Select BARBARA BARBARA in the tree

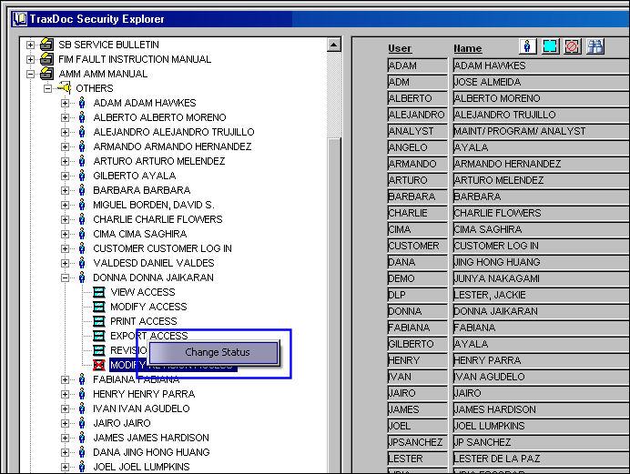tap(141, 190)
